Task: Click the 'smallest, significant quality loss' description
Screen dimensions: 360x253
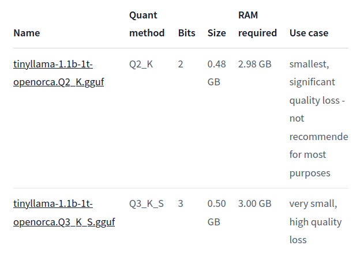Action: point(317,82)
